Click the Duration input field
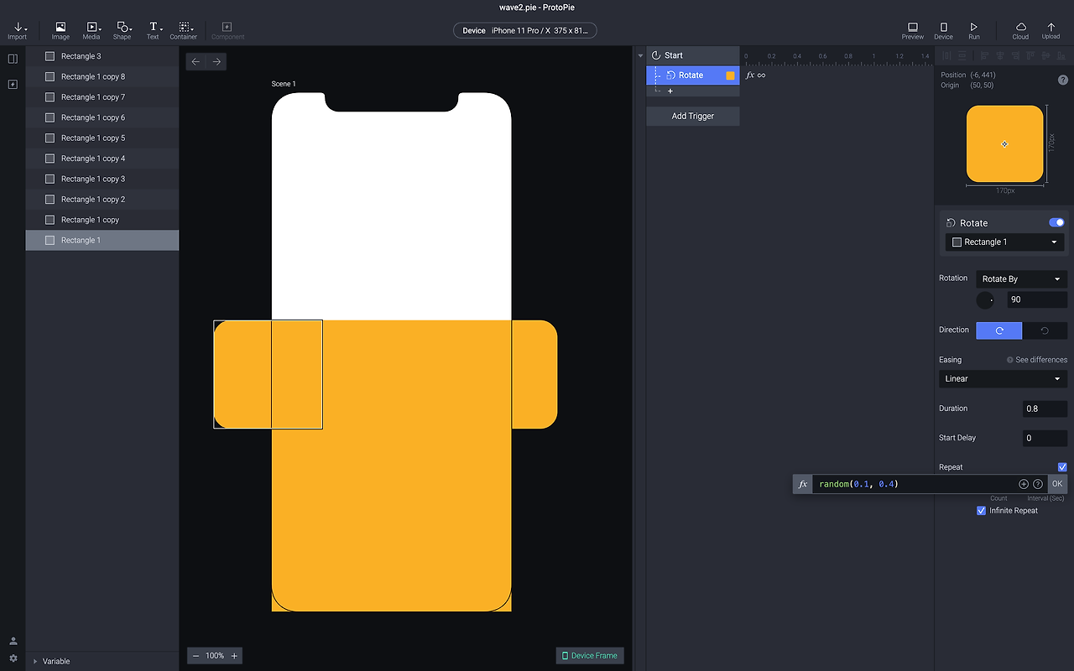Image resolution: width=1074 pixels, height=671 pixels. 1045,409
